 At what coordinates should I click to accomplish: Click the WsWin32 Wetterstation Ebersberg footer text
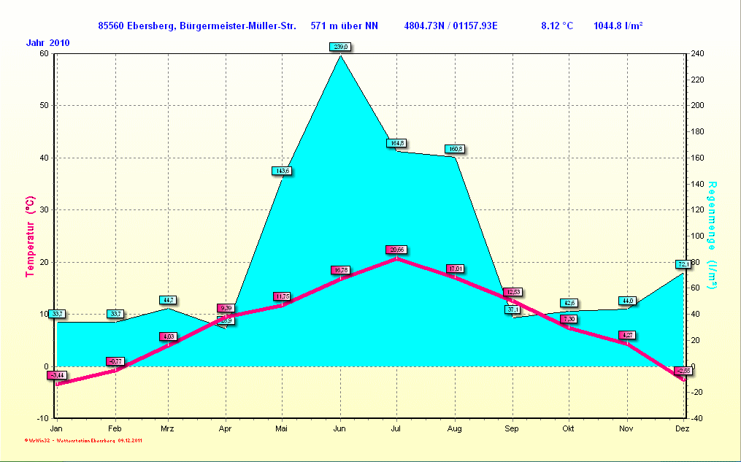click(83, 441)
